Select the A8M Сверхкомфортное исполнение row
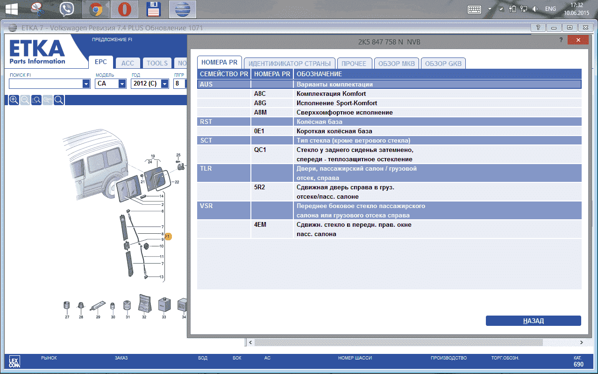Viewport: 598px width, 374px height. (x=389, y=112)
